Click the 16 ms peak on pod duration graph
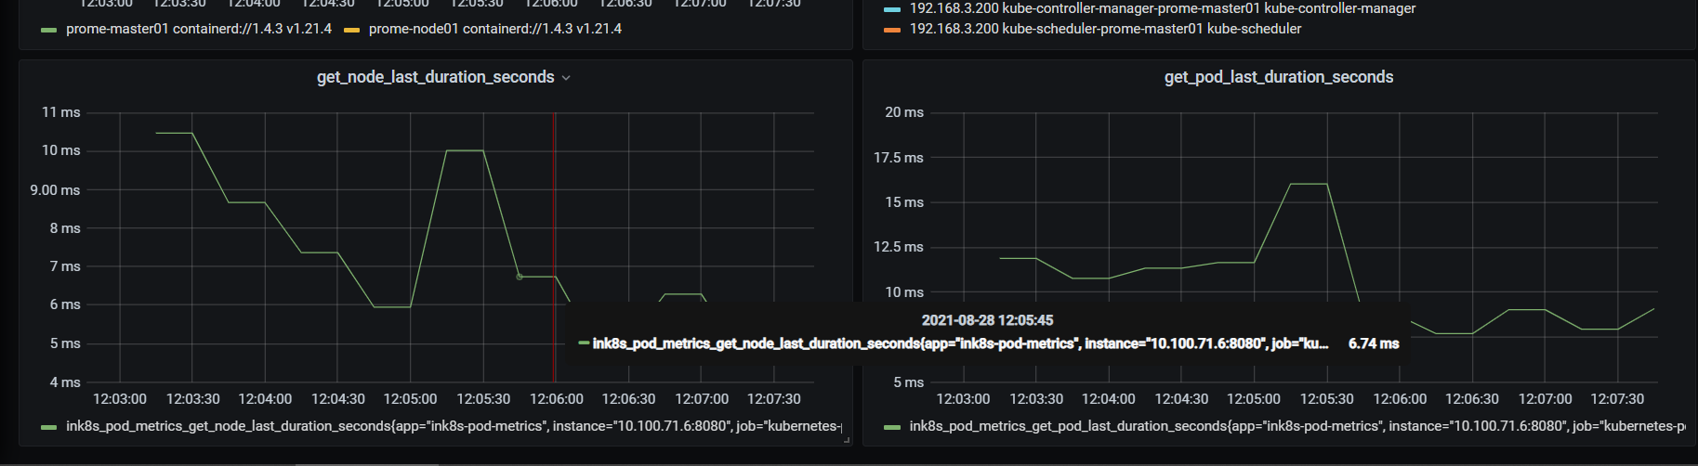The width and height of the screenshot is (1698, 466). (1309, 184)
